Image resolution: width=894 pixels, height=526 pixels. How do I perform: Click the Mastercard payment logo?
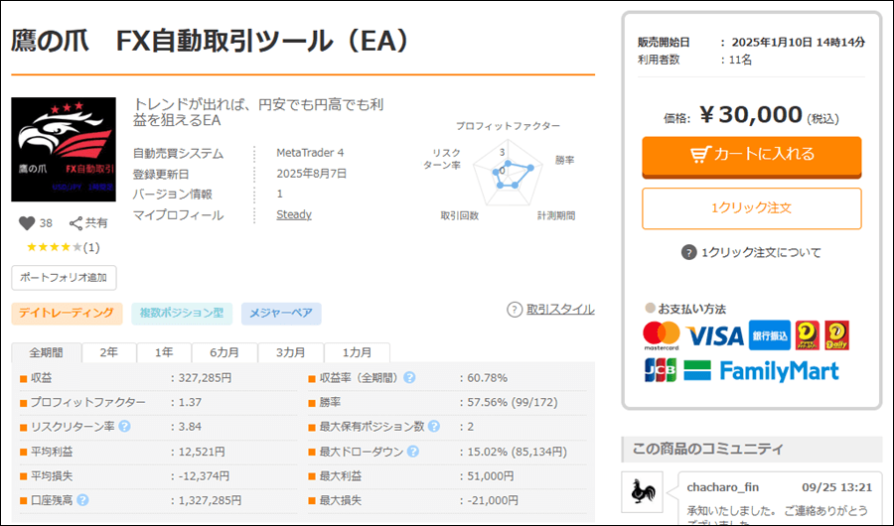[x=662, y=335]
